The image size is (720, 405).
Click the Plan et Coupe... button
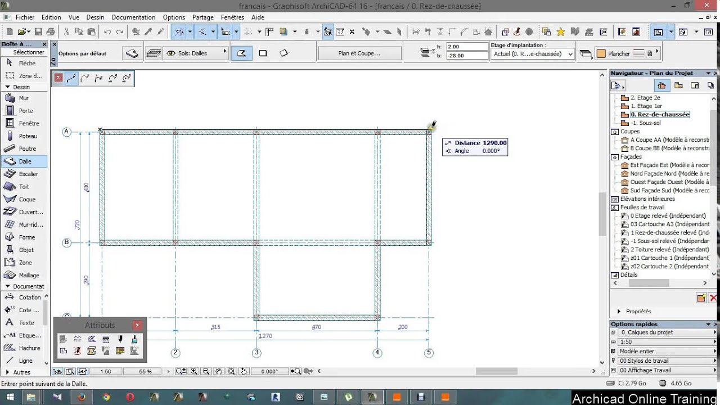point(360,53)
